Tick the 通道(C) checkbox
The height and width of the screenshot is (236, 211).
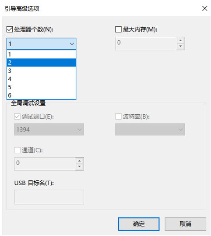(x=18, y=150)
